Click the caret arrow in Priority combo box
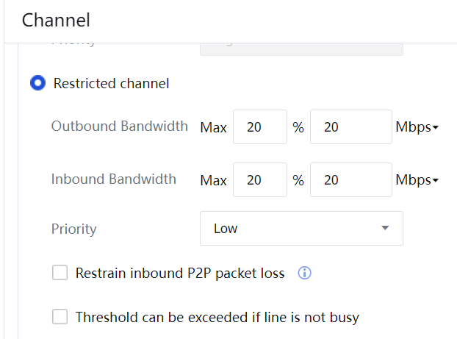The image size is (457, 339). (385, 229)
